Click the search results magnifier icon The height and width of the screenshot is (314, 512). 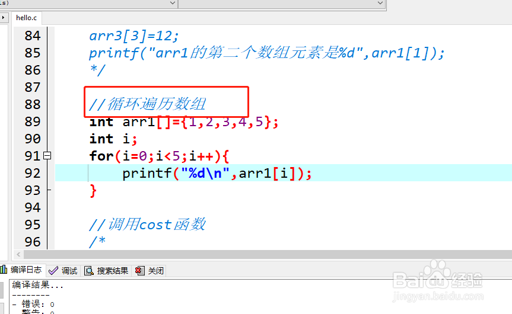click(x=89, y=271)
